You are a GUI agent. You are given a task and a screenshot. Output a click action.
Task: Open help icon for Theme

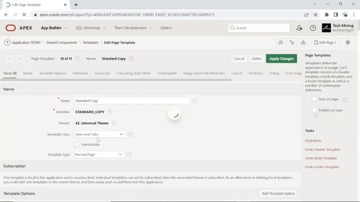click(x=114, y=123)
